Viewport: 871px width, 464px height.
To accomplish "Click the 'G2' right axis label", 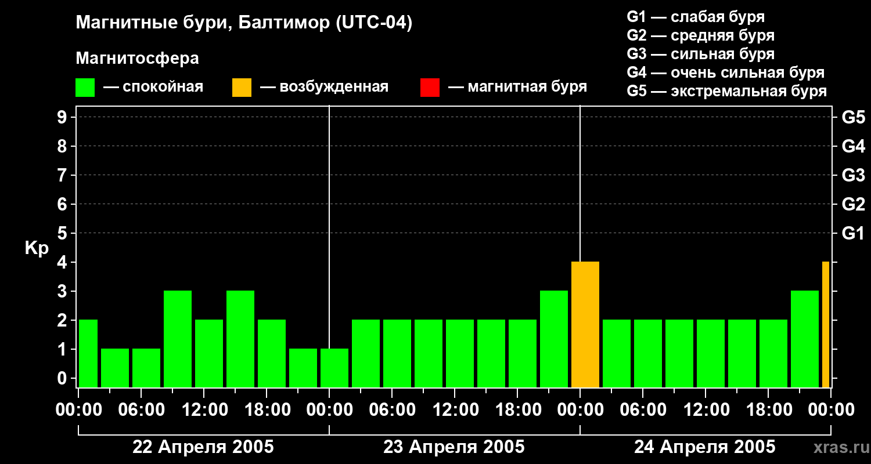I will point(853,204).
